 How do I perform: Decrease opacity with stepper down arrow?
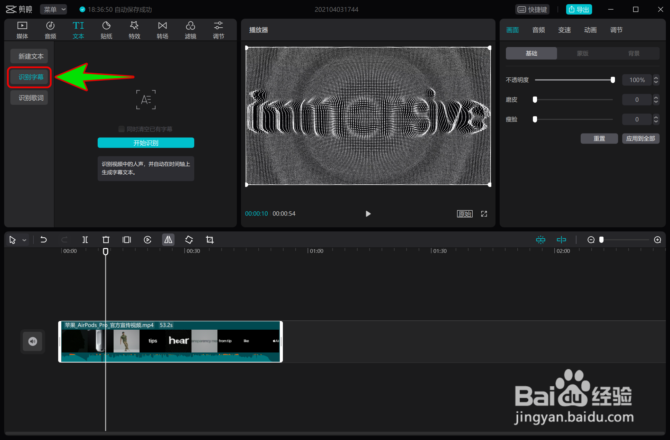tap(656, 83)
